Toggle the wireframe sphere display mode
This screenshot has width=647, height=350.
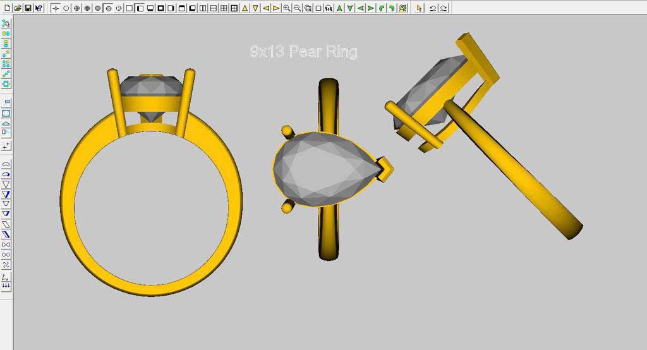[x=76, y=8]
